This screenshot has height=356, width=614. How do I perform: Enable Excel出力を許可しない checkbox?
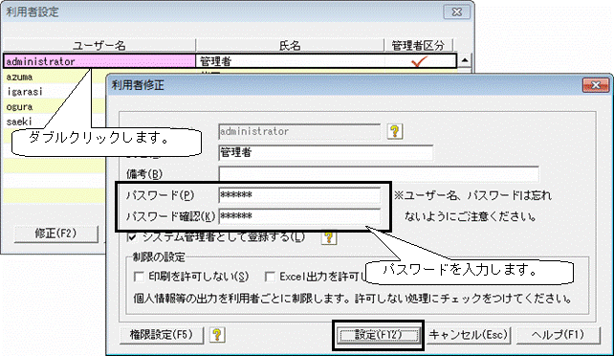click(270, 277)
